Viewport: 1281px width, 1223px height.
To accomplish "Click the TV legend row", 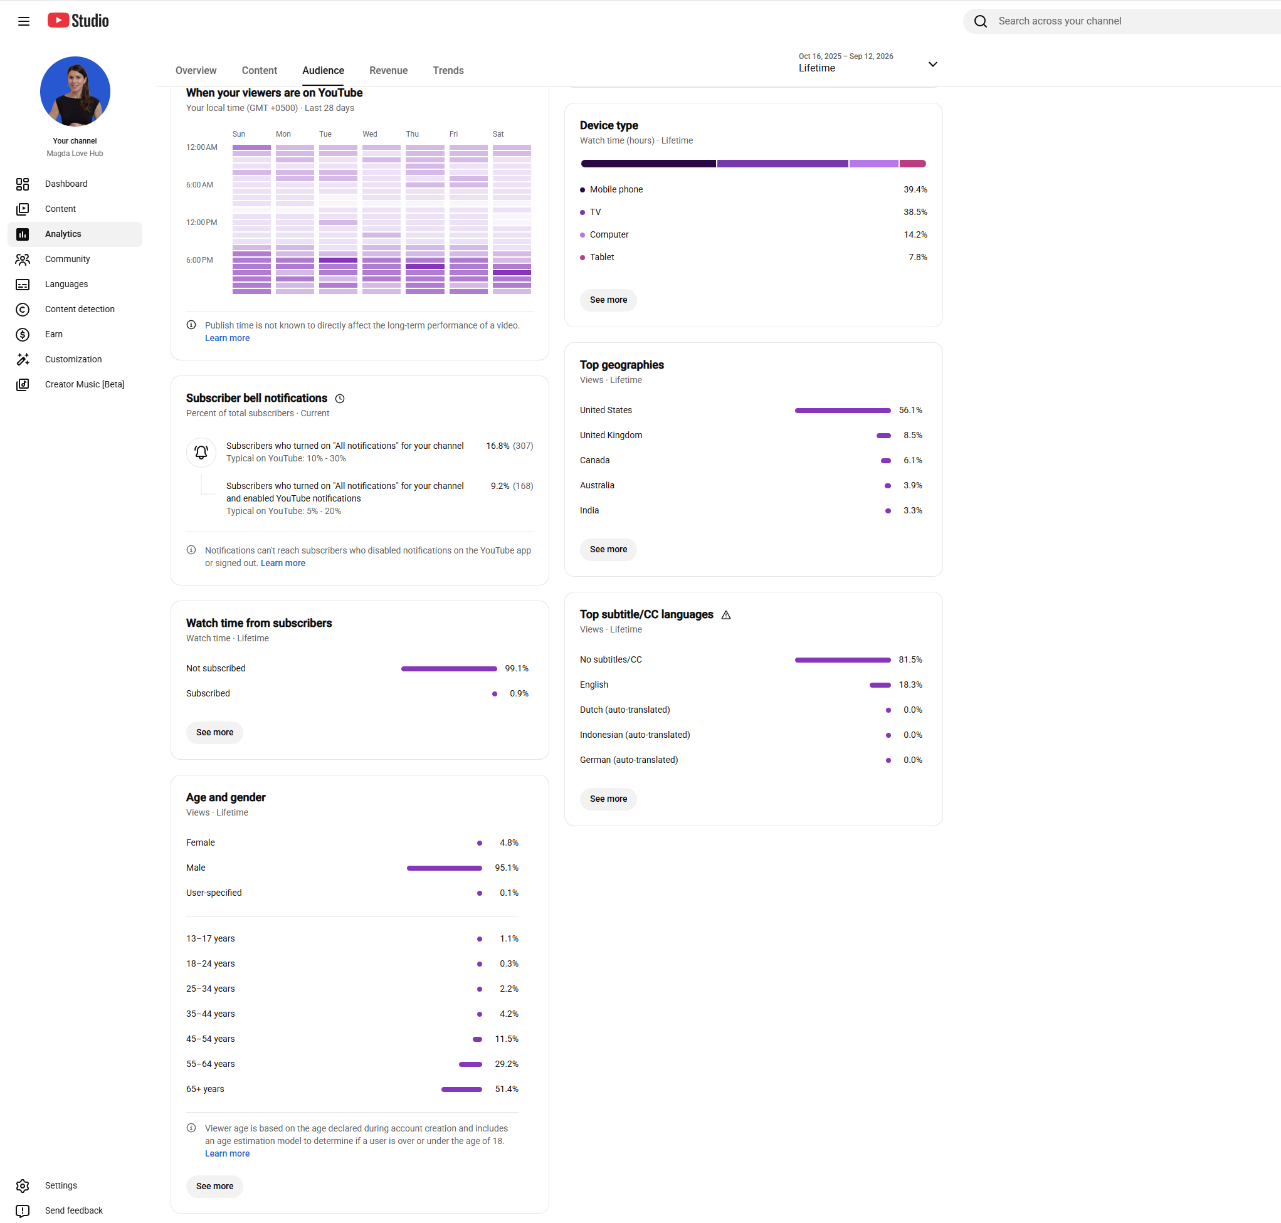I will point(752,212).
